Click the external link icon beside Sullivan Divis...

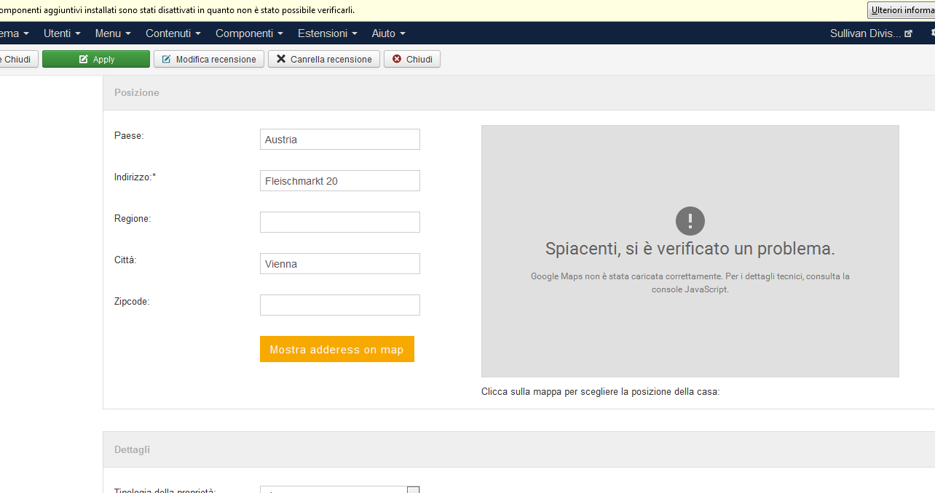tap(908, 33)
